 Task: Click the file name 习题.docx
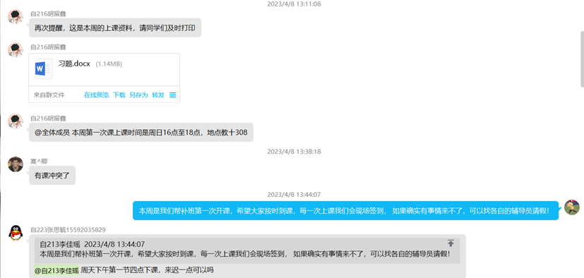(74, 64)
